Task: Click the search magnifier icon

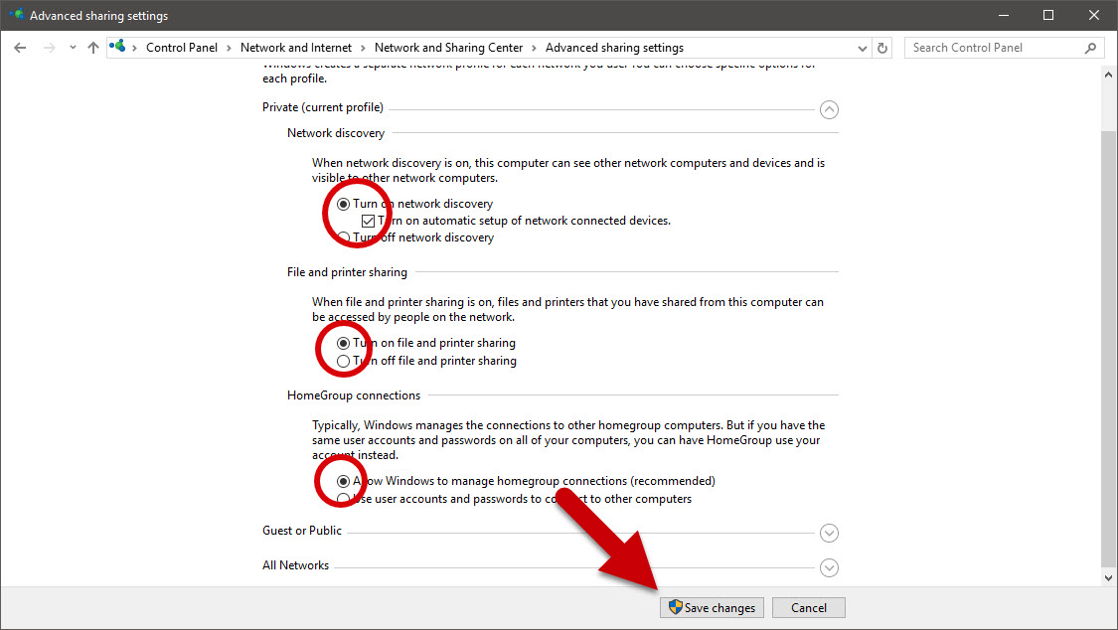Action: [1090, 48]
